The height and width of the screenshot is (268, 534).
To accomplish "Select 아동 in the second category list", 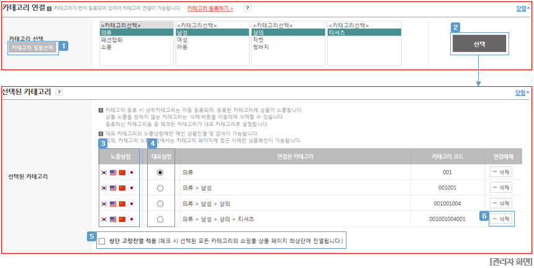I will (x=212, y=47).
